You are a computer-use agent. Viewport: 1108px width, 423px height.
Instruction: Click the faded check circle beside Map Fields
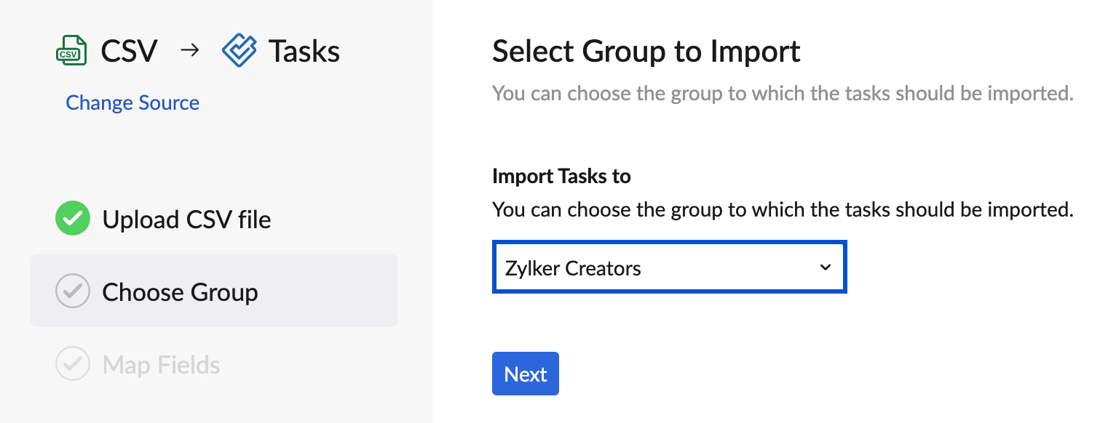[x=73, y=364]
